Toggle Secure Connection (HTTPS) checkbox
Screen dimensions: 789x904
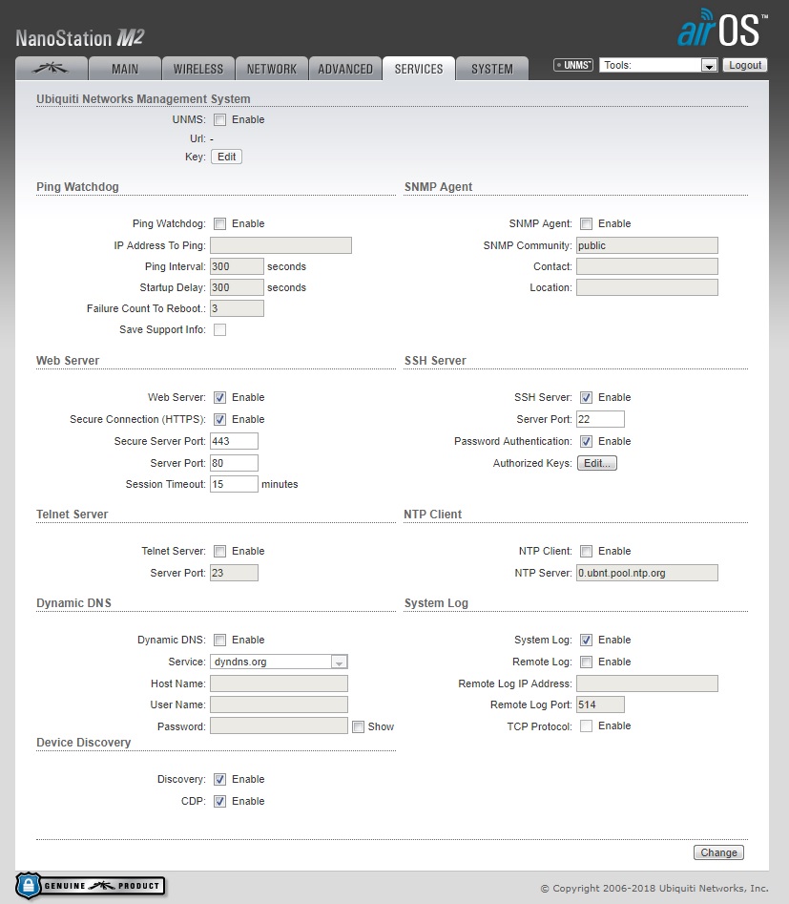[219, 419]
